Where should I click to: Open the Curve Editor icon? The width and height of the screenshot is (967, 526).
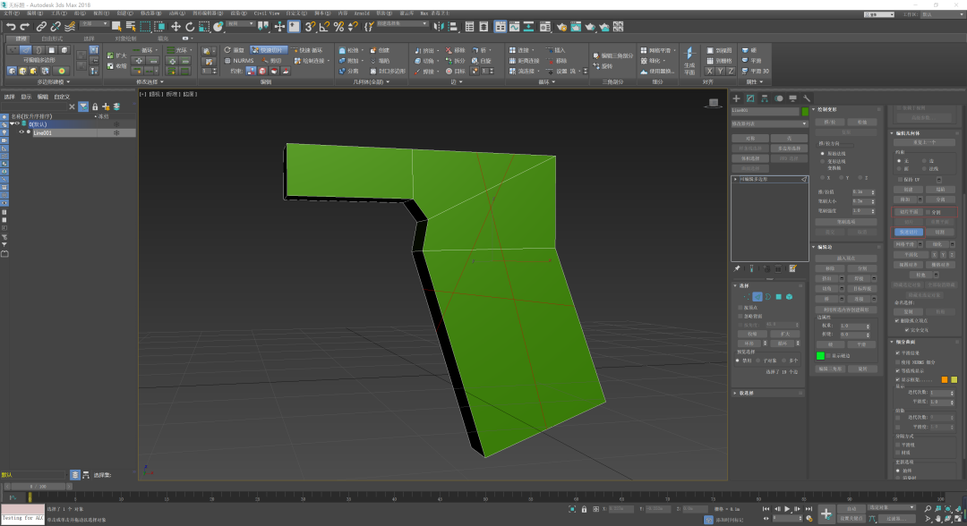point(514,27)
